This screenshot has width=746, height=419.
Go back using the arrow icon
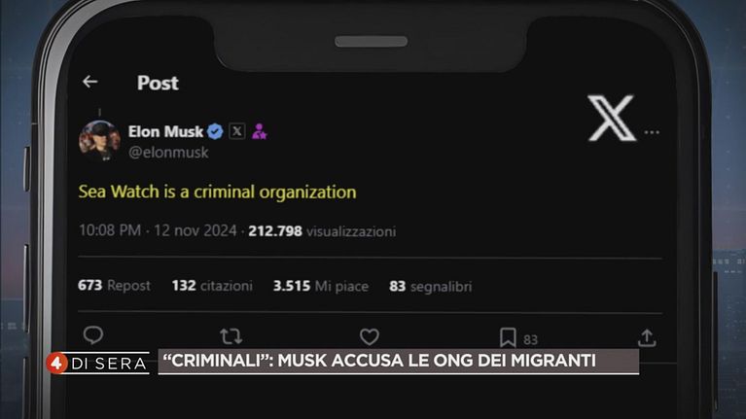[x=90, y=83]
